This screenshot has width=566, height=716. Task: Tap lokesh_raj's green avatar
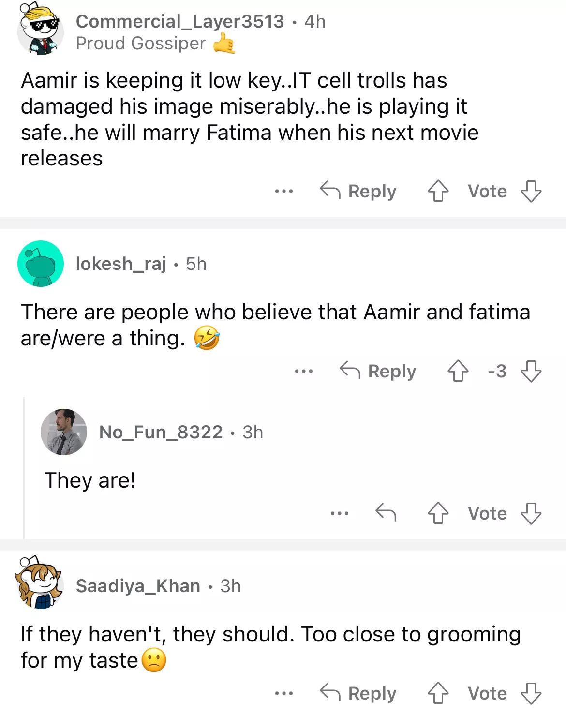[41, 264]
